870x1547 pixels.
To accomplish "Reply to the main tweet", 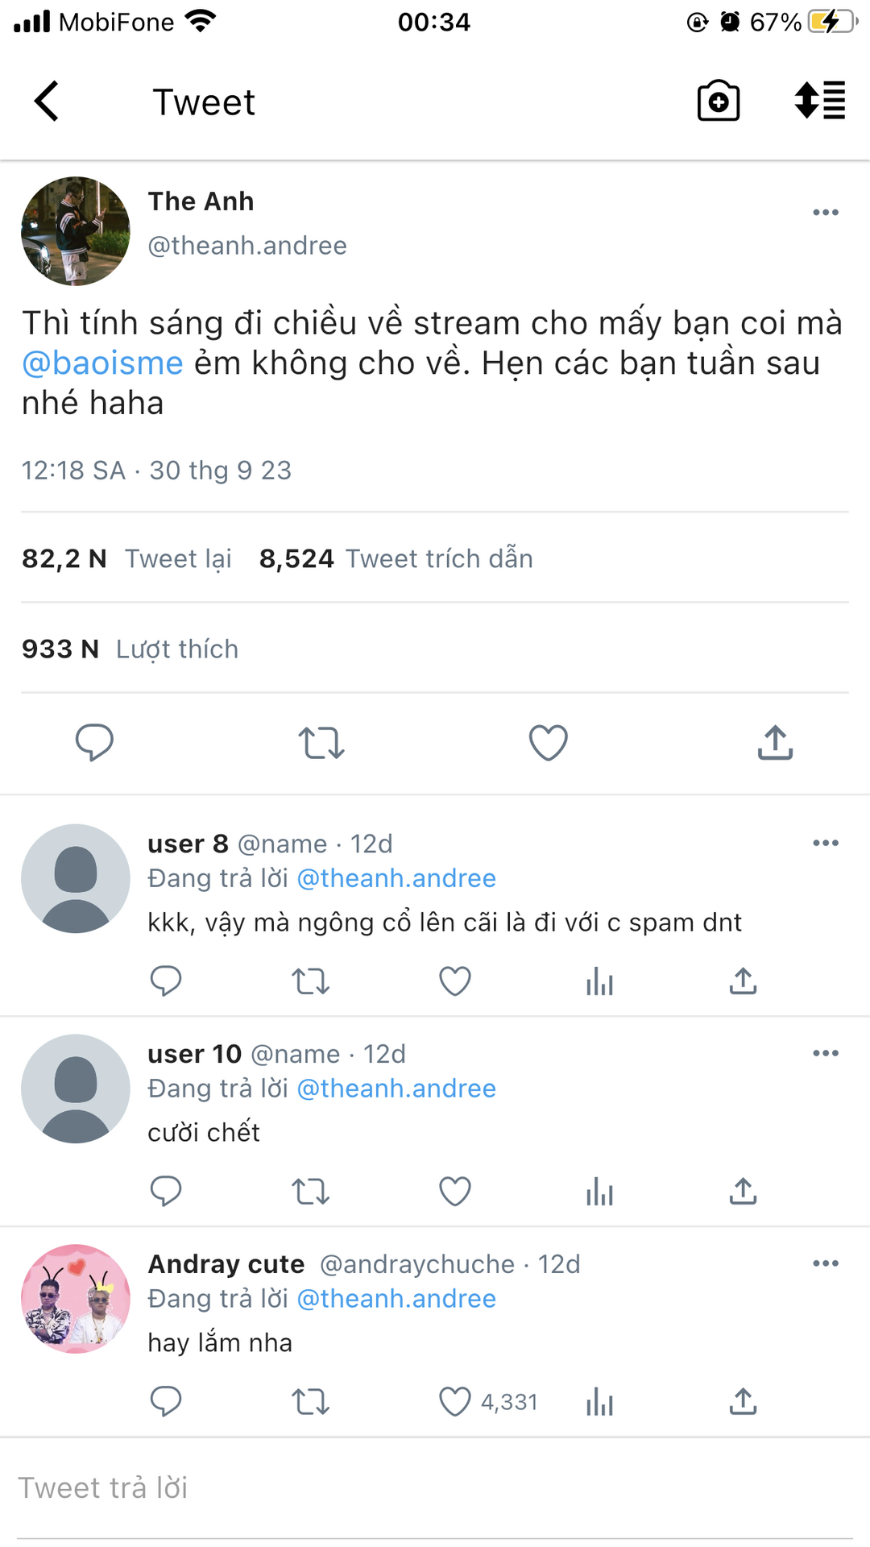I will tap(94, 742).
